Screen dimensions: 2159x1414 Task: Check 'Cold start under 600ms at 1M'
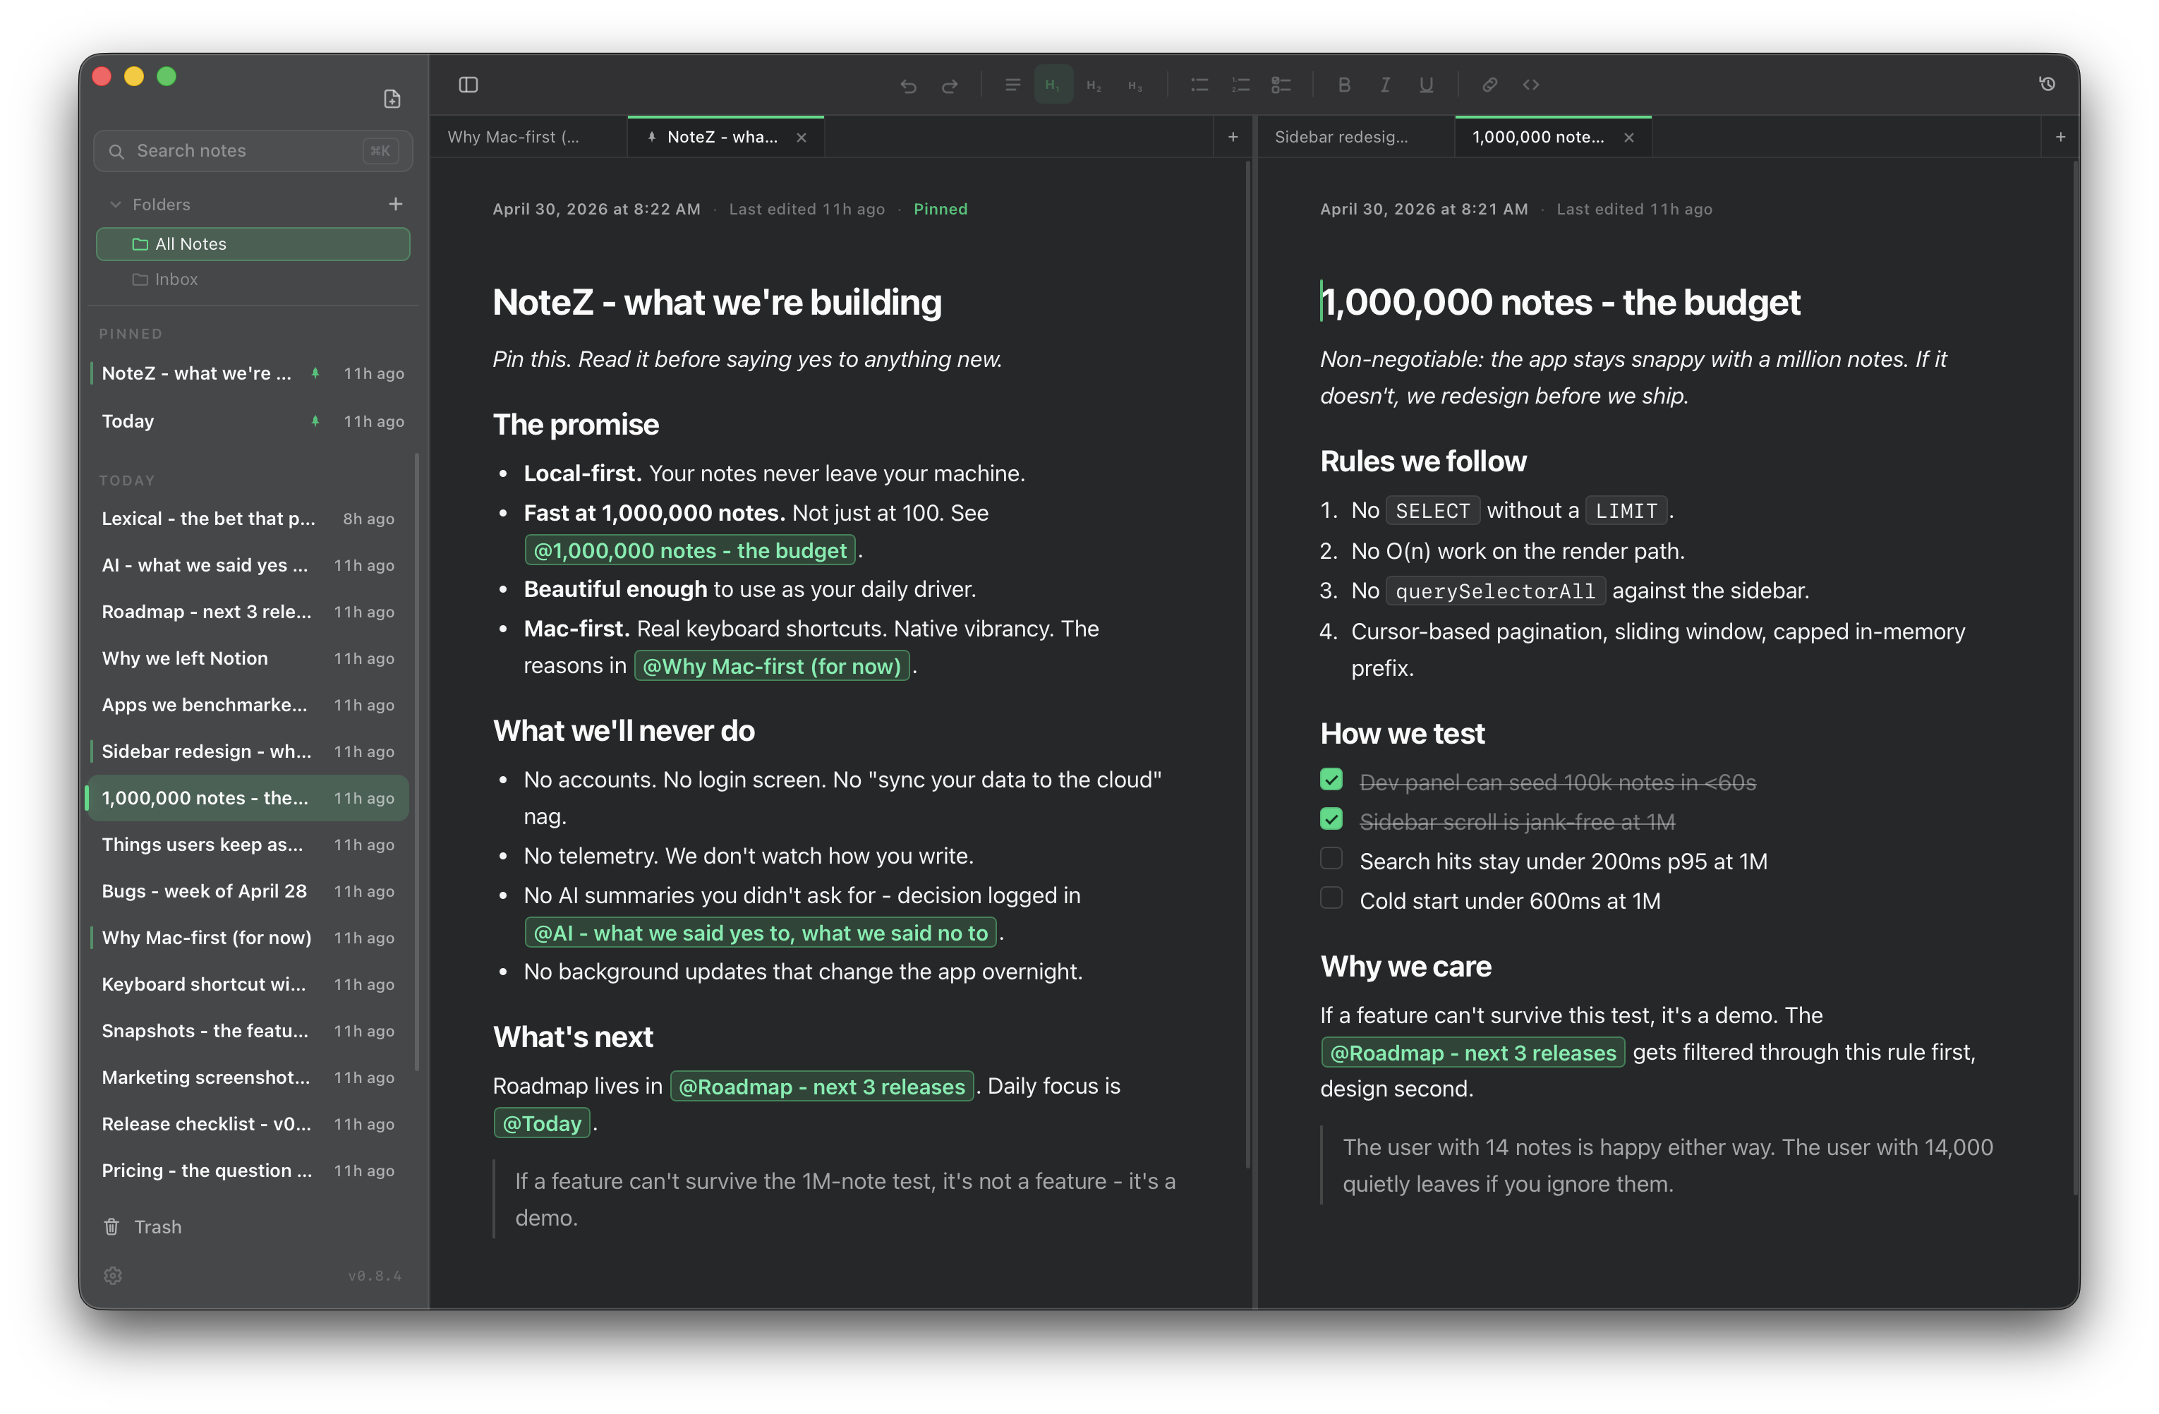(1331, 898)
